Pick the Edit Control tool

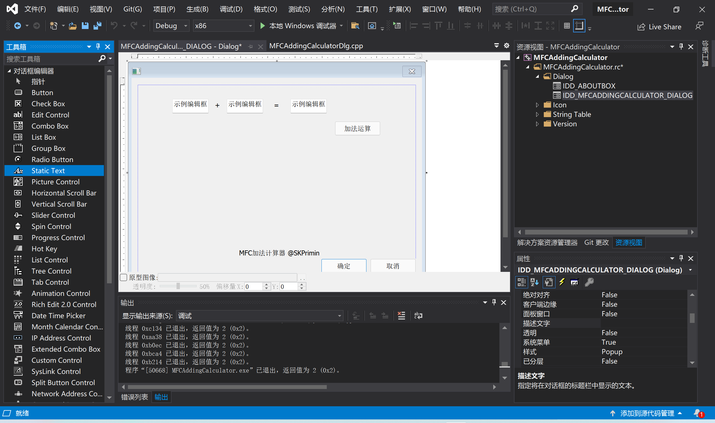(x=50, y=115)
